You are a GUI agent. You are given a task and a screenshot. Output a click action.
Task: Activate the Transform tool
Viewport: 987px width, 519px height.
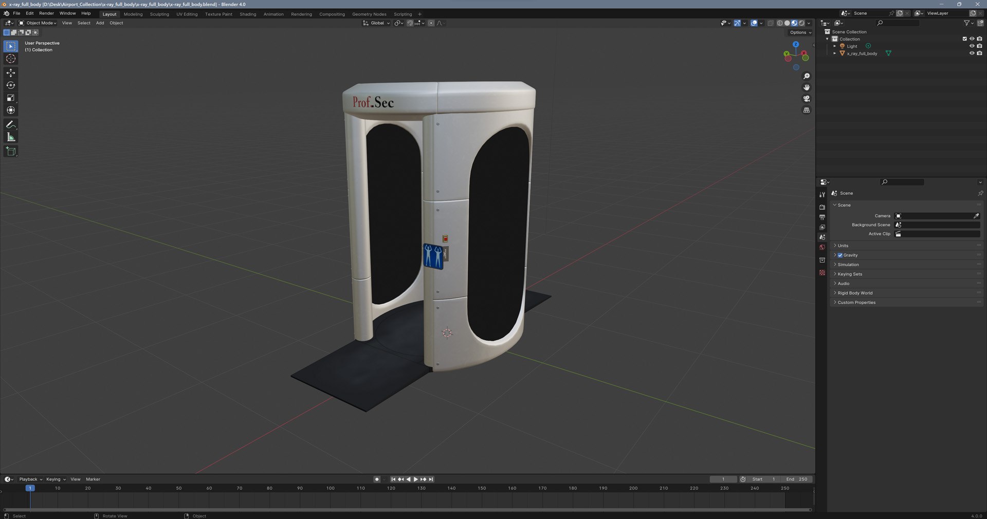pos(11,110)
